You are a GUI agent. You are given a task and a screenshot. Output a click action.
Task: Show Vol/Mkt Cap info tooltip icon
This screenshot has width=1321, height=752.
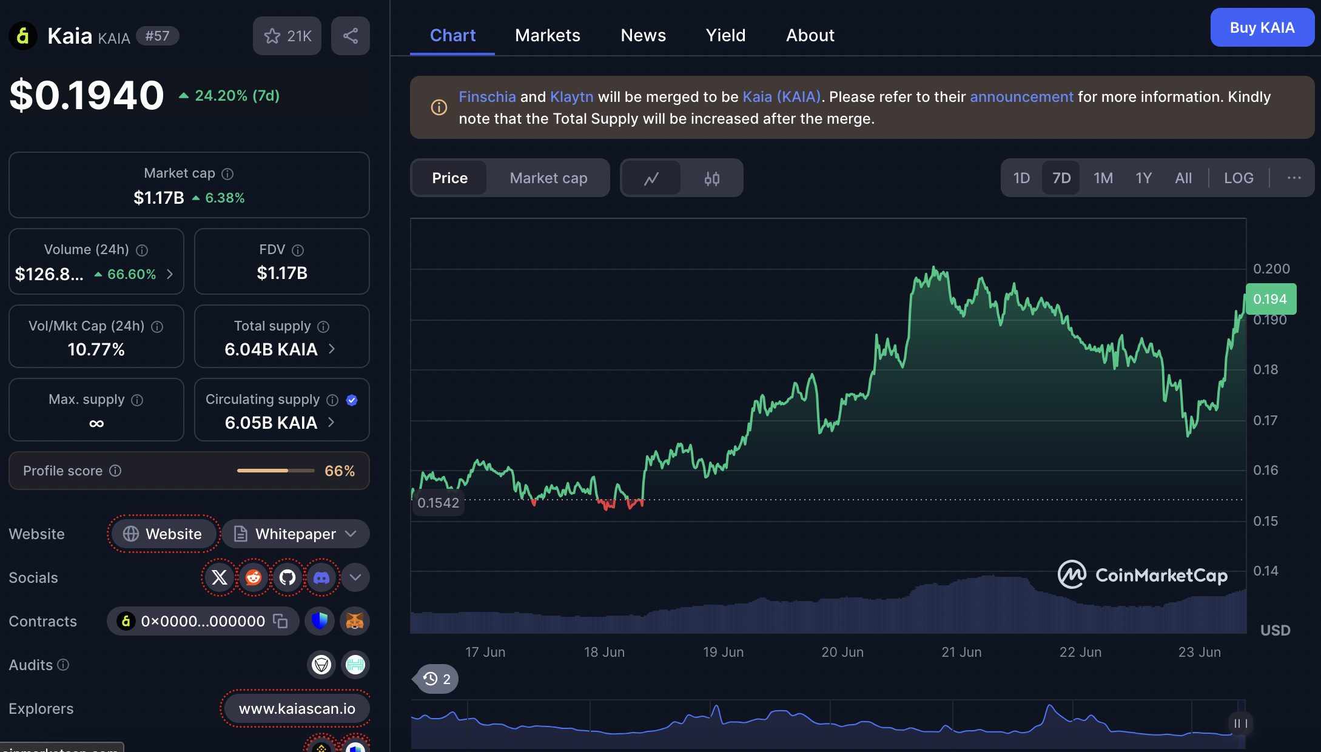pyautogui.click(x=157, y=327)
